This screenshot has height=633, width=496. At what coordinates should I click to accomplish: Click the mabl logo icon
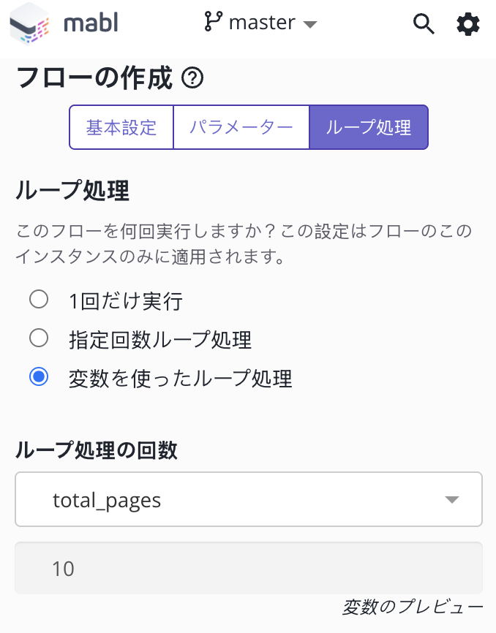29,26
